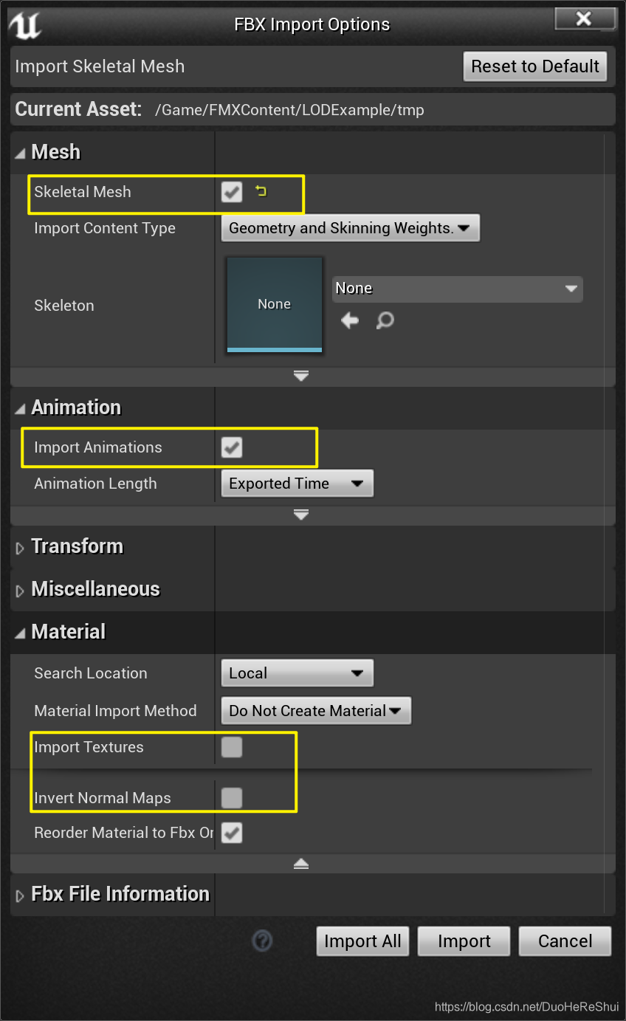Click the Import button
Image resolution: width=626 pixels, height=1021 pixels.
point(464,941)
